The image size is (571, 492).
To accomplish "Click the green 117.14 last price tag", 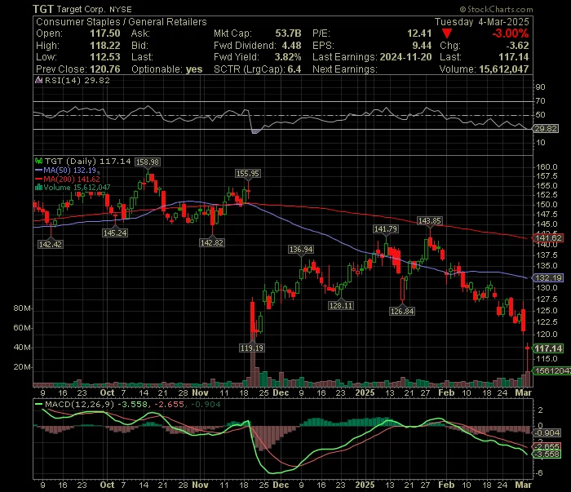I will coord(548,348).
